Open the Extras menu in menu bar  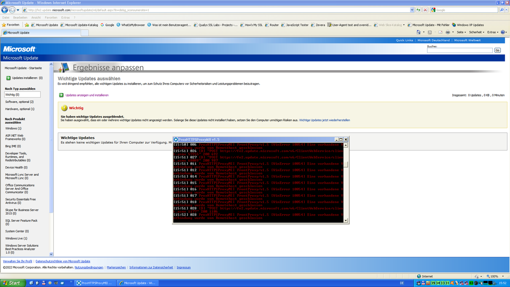(65, 18)
